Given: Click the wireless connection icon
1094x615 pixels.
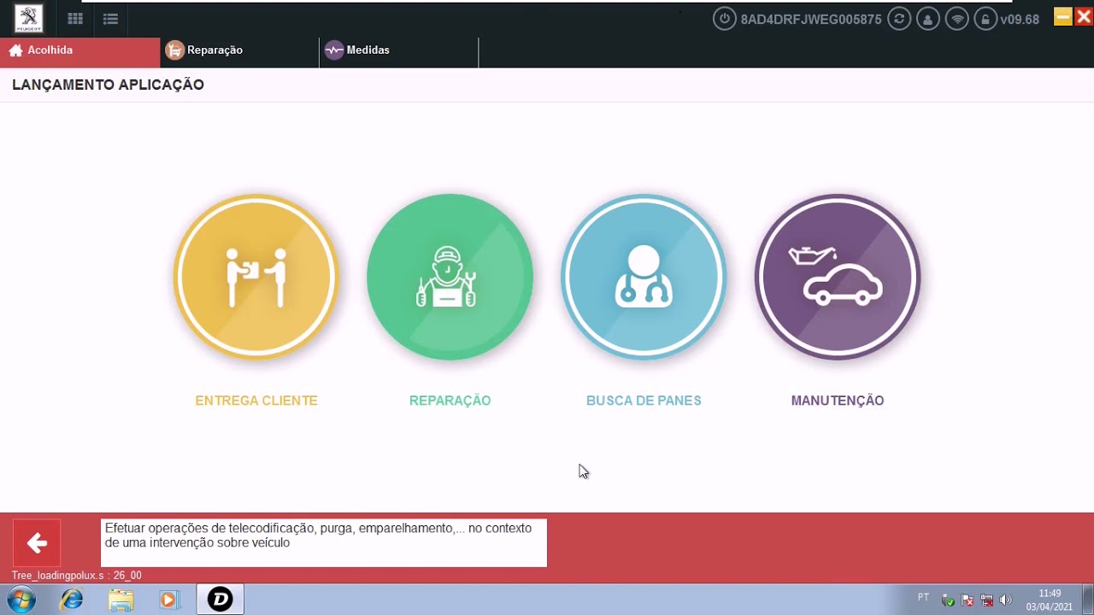Looking at the screenshot, I should click(957, 19).
